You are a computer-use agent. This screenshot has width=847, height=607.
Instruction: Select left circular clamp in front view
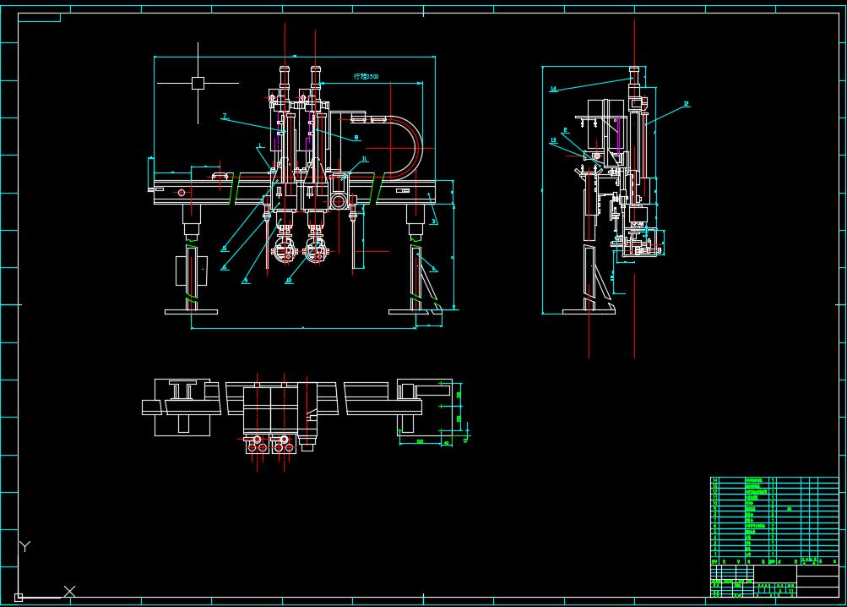coord(282,250)
